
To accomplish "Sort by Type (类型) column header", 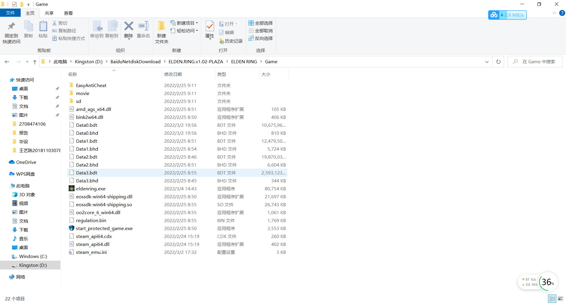I will coord(237,74).
